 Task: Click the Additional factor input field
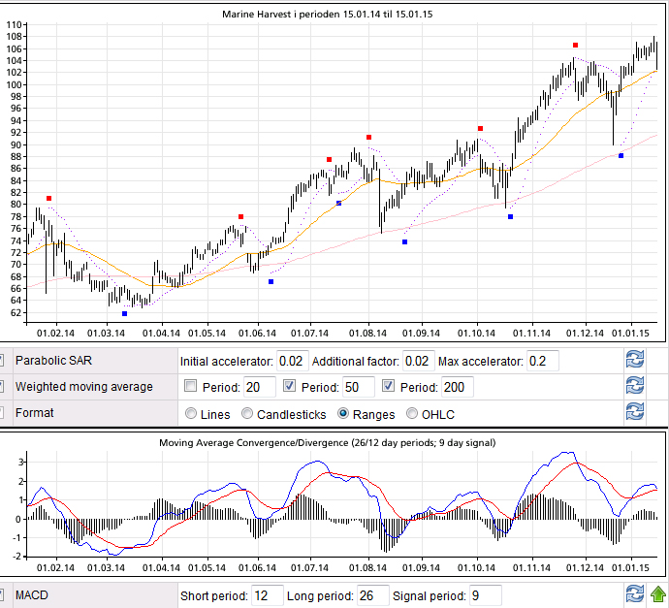(418, 362)
